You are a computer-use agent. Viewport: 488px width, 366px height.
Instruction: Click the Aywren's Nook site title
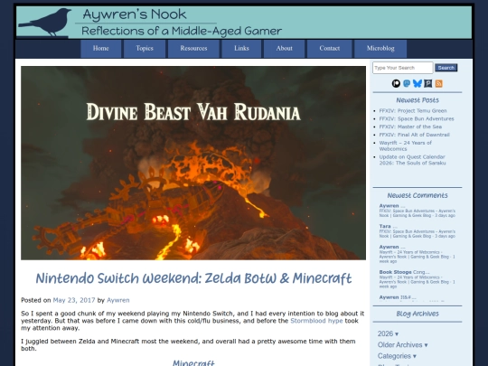point(135,14)
